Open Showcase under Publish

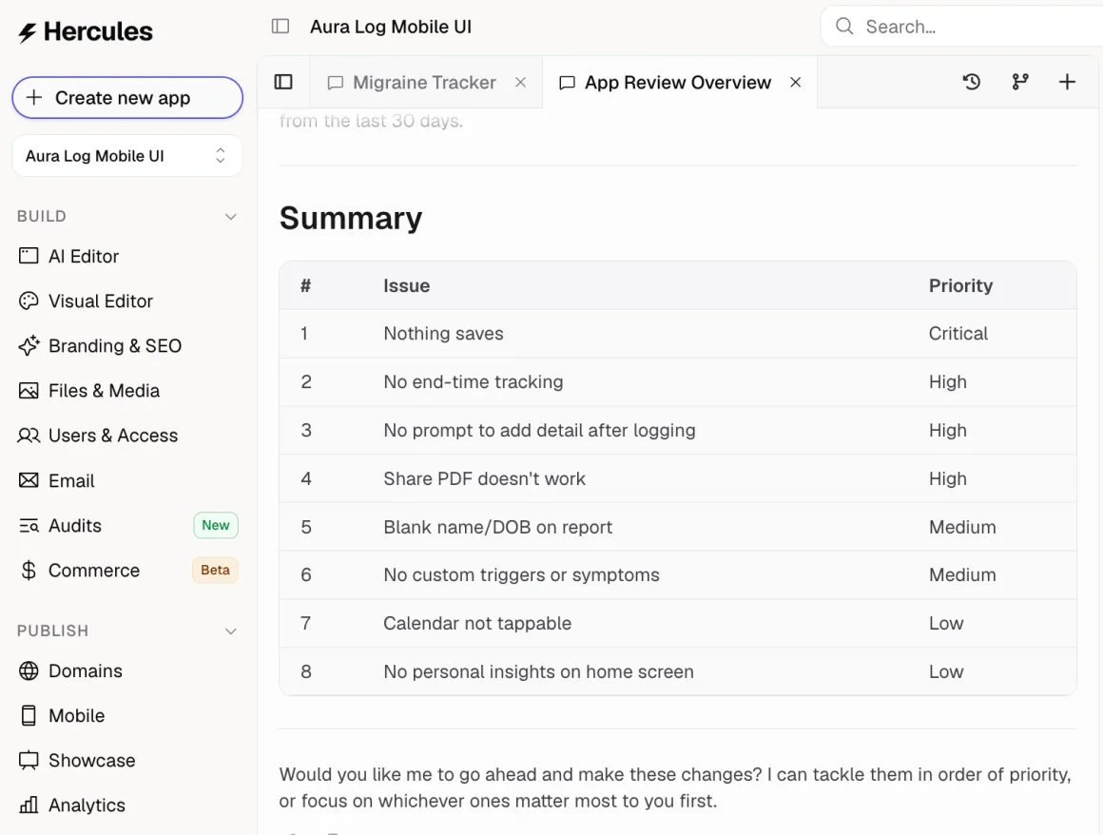click(x=92, y=761)
